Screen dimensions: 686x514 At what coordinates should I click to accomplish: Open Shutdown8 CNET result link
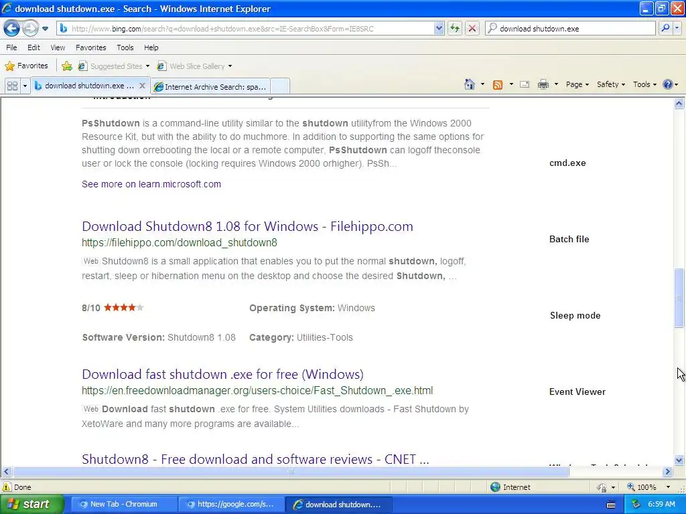tap(255, 459)
